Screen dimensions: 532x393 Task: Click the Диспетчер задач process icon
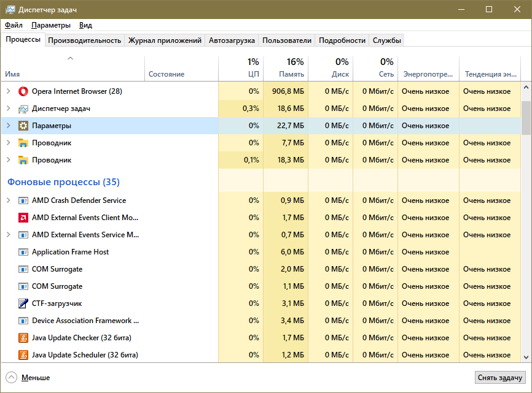point(23,109)
